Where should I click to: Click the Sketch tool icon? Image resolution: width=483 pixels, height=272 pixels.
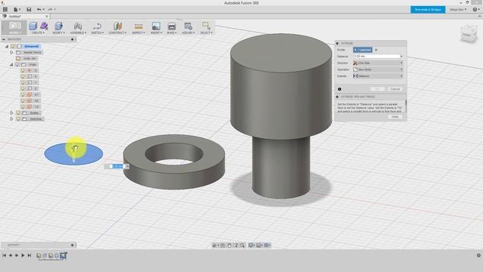97,26
